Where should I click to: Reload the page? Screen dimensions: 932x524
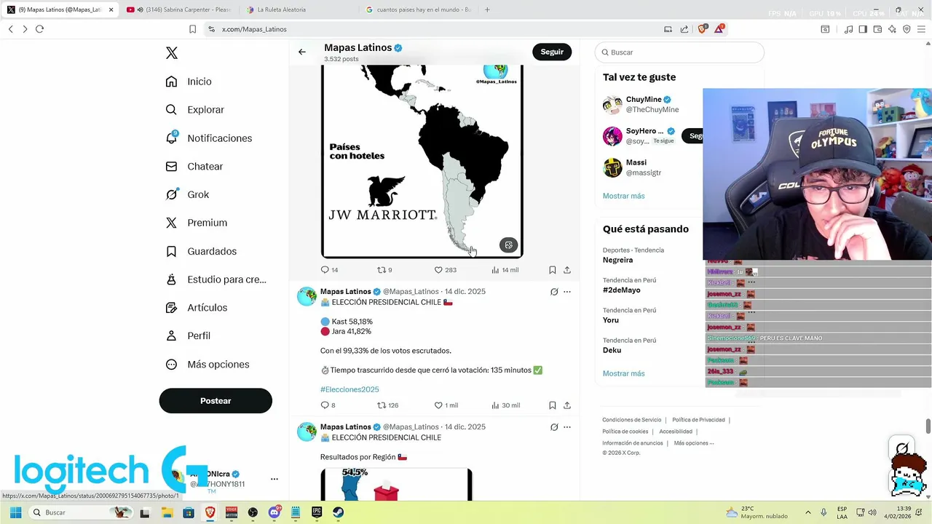39,29
